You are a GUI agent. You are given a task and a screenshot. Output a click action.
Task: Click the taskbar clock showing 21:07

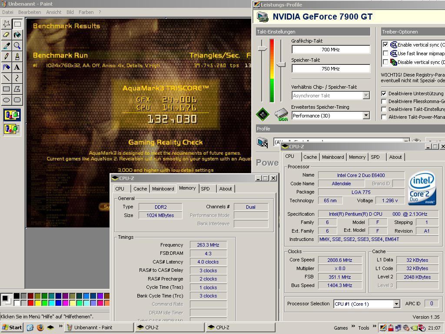pyautogui.click(x=434, y=328)
